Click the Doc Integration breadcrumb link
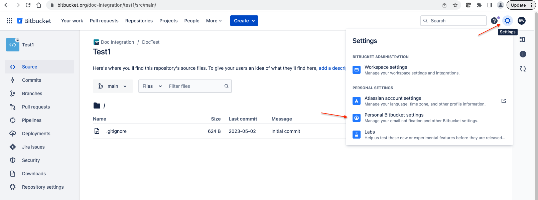 coord(117,42)
